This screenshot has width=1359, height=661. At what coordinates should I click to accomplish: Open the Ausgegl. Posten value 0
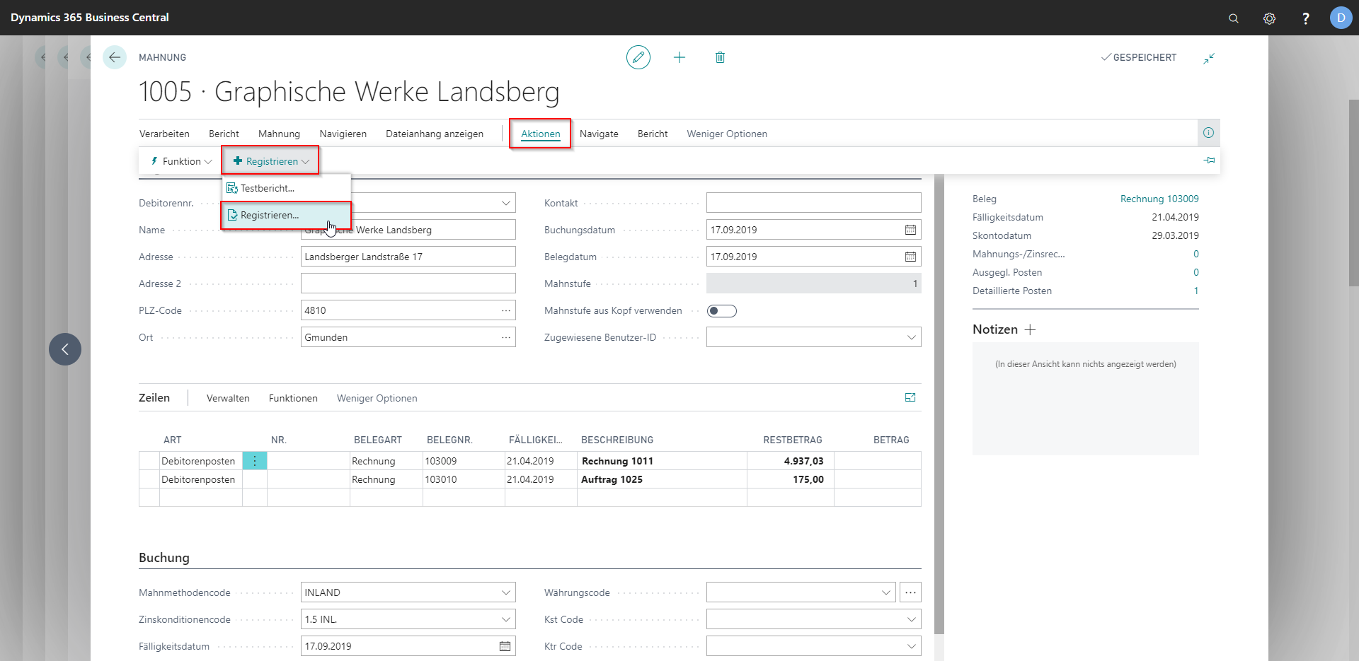tap(1196, 272)
